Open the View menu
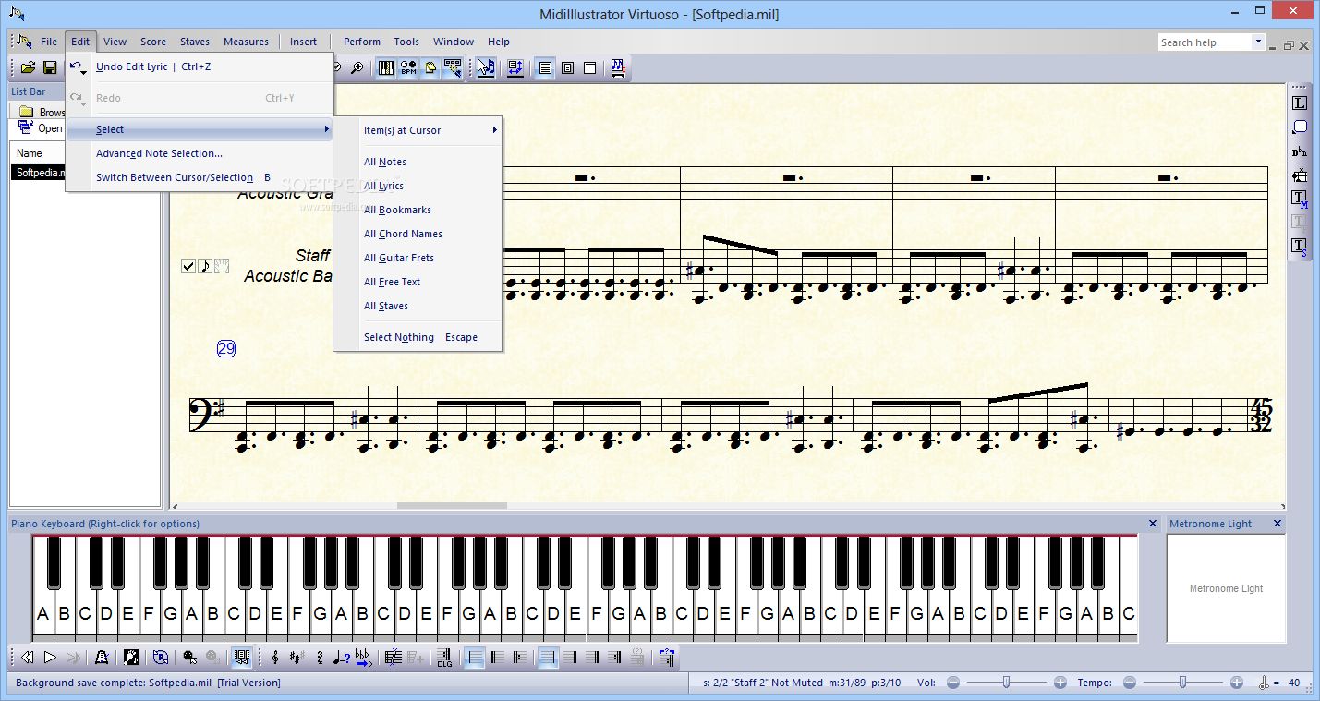Screen dimensions: 1320x701 click(115, 42)
